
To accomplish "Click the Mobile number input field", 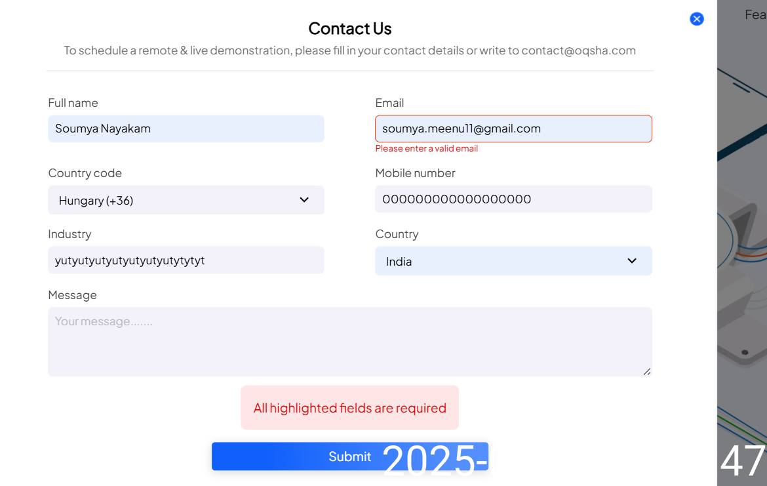I will point(513,199).
